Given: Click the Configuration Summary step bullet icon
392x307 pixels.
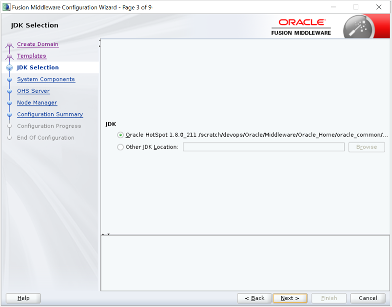Looking at the screenshot, I should tap(9, 115).
